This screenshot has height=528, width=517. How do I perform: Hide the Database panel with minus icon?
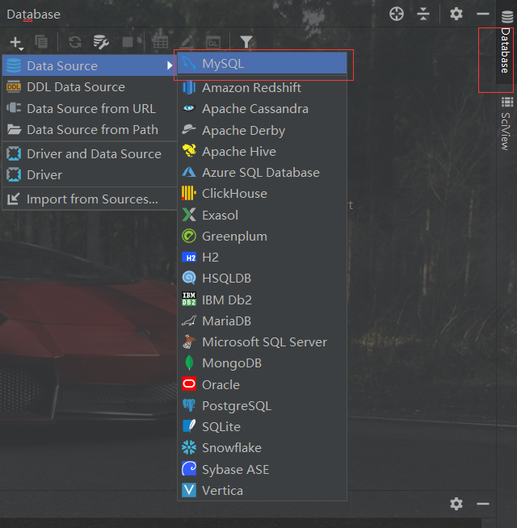(482, 15)
